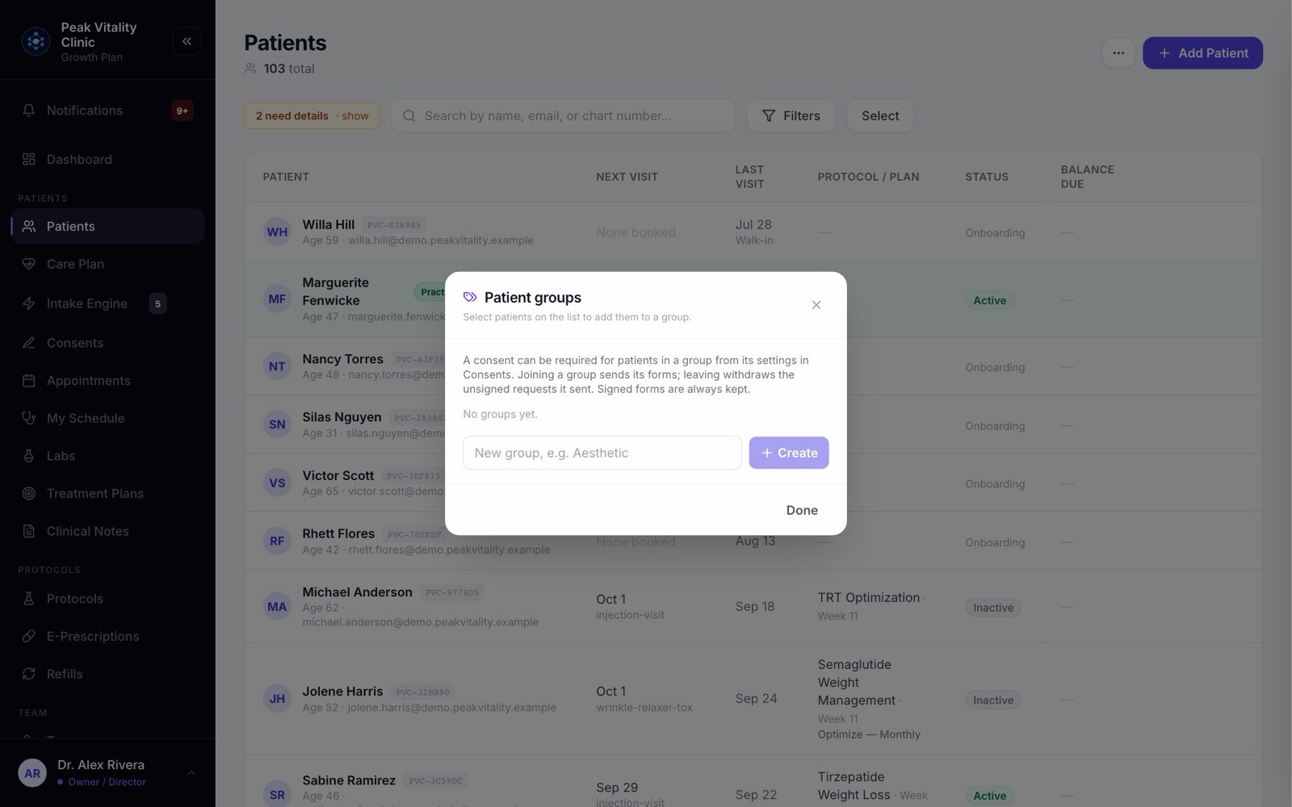This screenshot has width=1292, height=807.
Task: Open Labs flask icon in sidebar
Action: (29, 456)
